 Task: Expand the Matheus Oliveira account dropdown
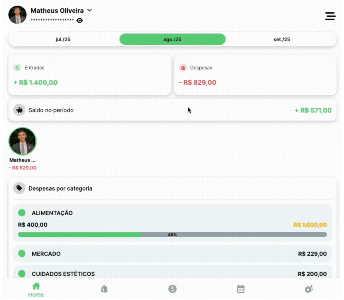(x=90, y=10)
